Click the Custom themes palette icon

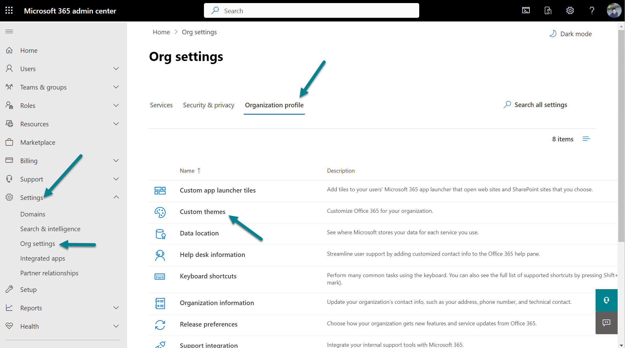(x=160, y=212)
